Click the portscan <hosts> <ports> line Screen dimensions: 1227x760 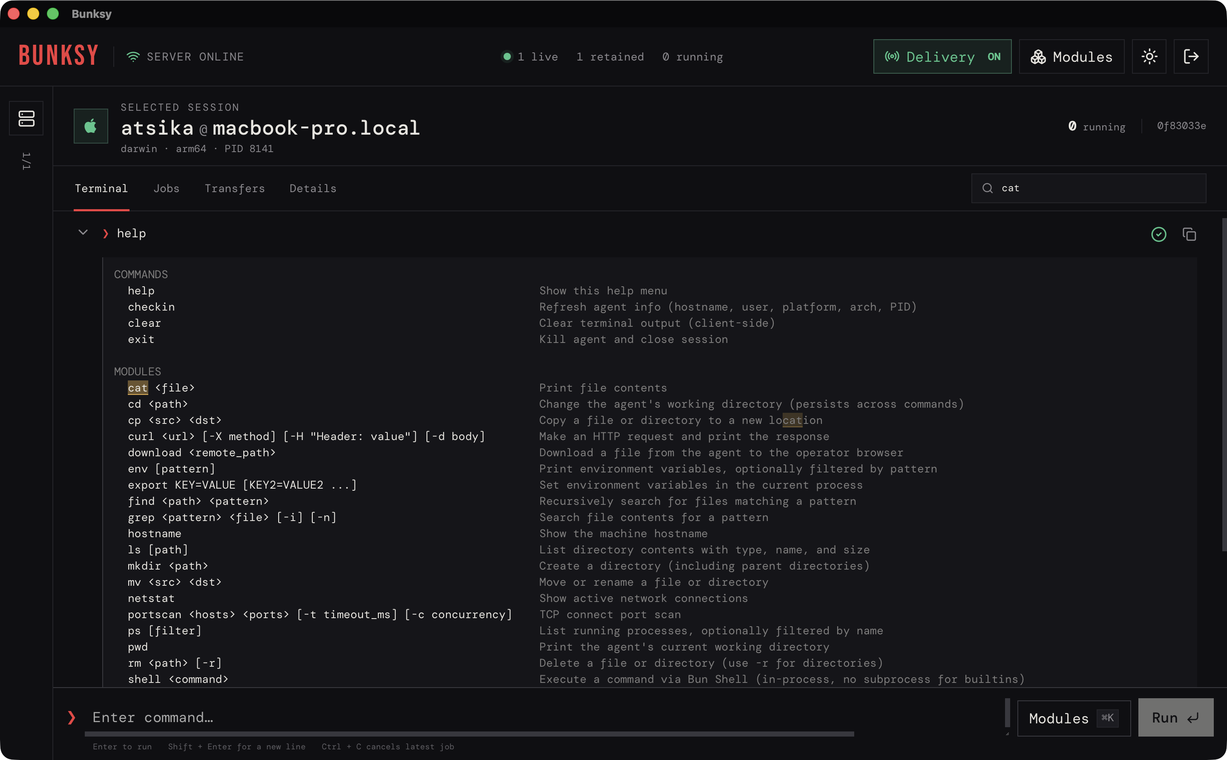320,614
